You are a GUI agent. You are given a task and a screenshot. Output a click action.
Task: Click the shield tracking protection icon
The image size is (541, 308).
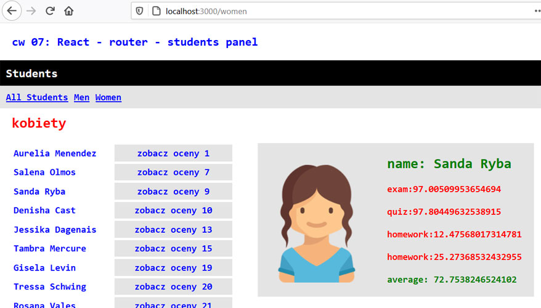(x=140, y=11)
